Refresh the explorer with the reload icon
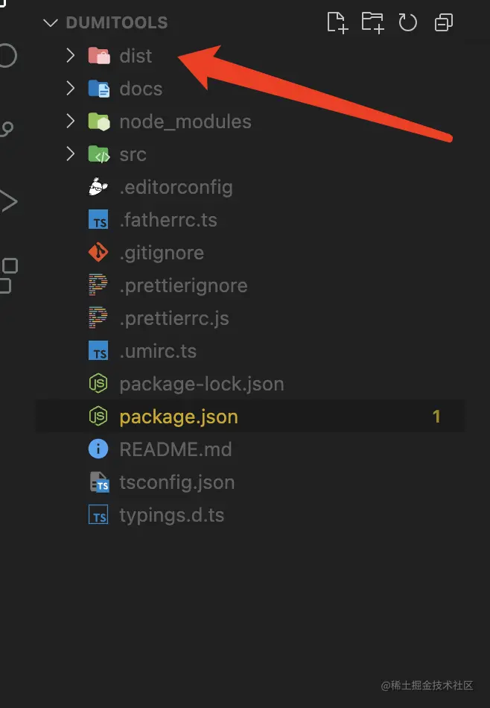Viewport: 490px width, 708px height. (408, 22)
